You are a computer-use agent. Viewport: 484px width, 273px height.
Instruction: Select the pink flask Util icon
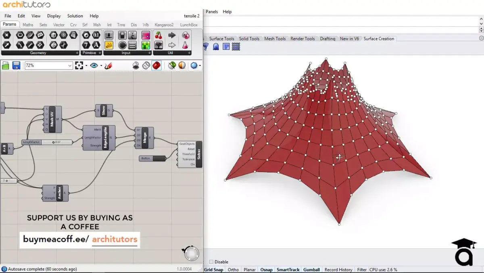pyautogui.click(x=185, y=45)
